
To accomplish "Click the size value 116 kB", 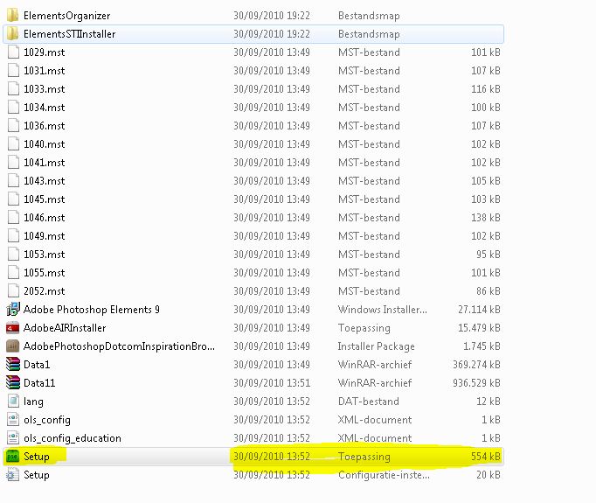I will click(486, 89).
